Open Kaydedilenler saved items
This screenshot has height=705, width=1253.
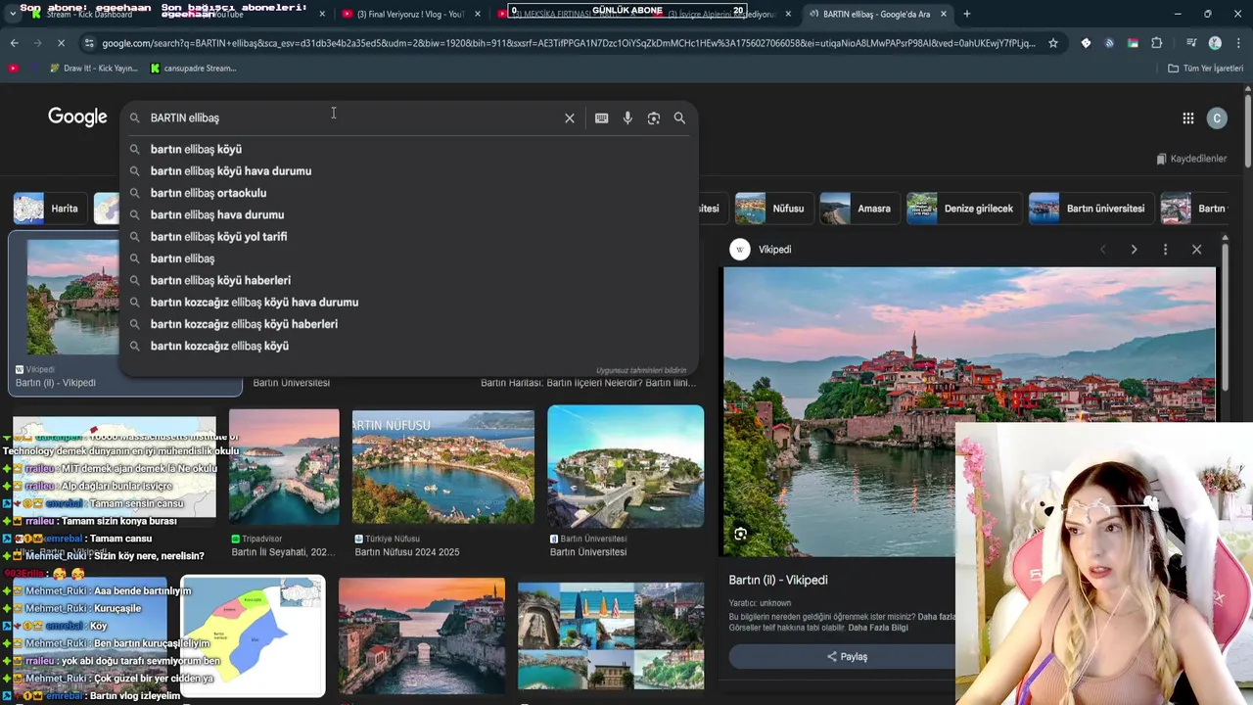(1190, 159)
